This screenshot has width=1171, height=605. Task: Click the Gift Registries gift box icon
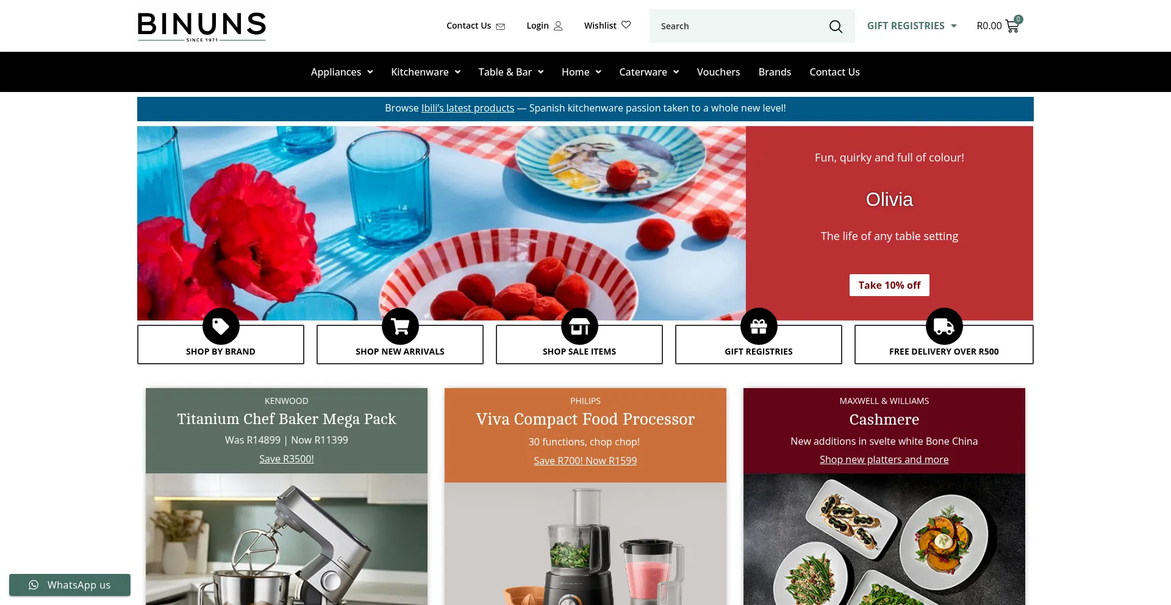tap(759, 327)
